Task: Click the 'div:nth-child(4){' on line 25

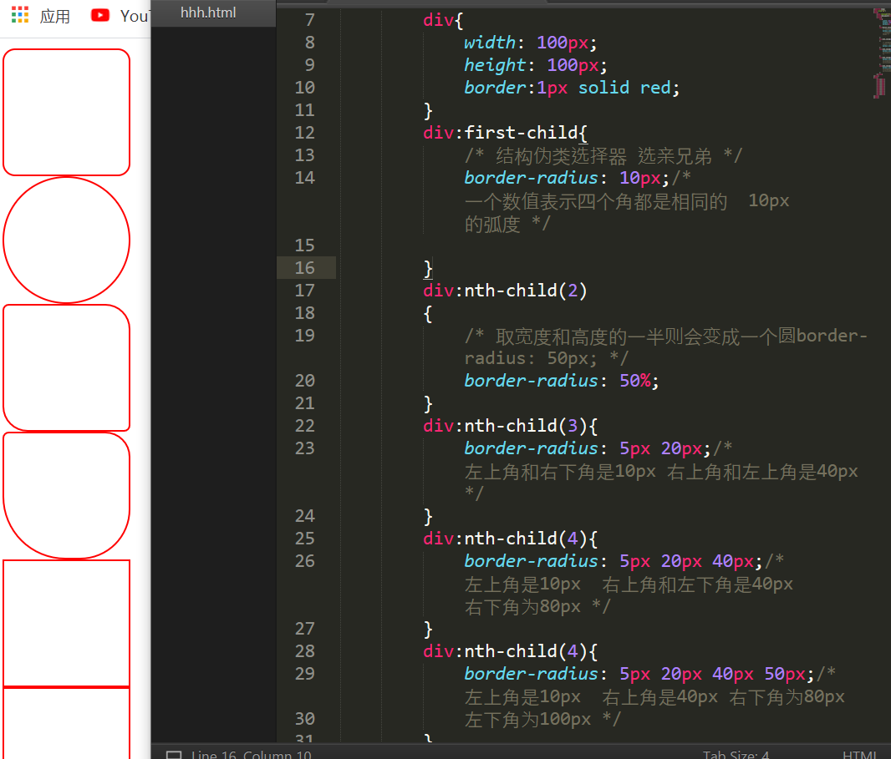Action: (511, 539)
